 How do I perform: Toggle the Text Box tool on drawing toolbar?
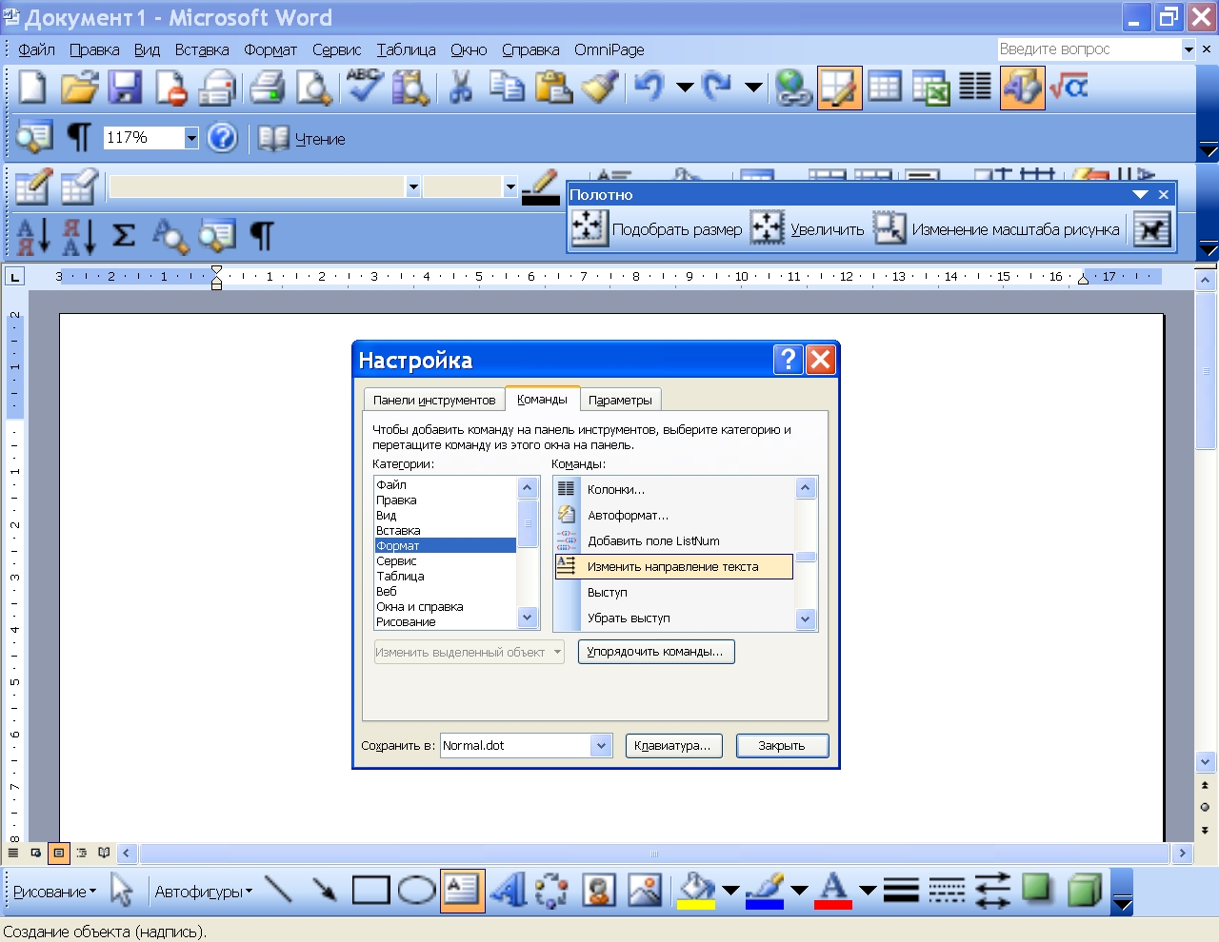[462, 891]
